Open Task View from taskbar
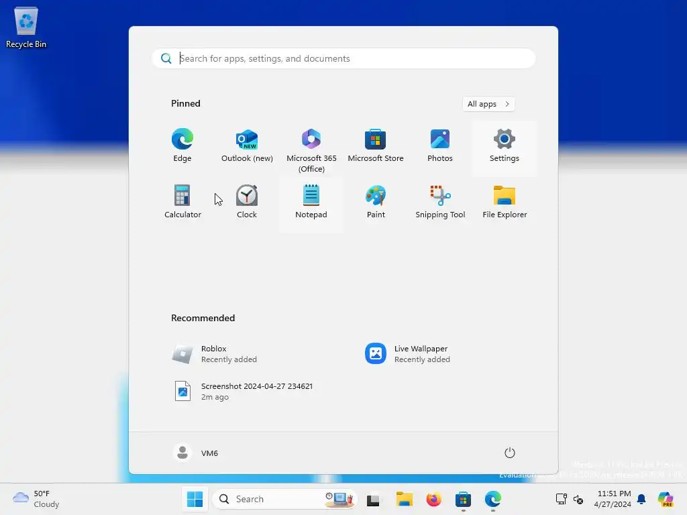Image resolution: width=687 pixels, height=515 pixels. point(373,499)
